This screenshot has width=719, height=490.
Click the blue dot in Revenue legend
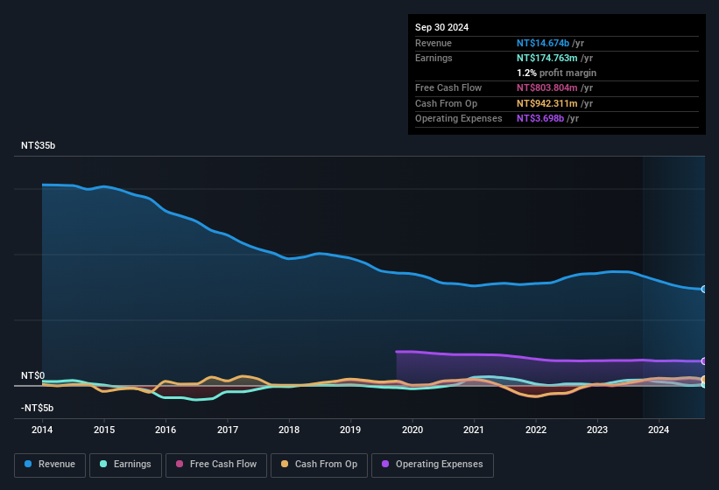28,464
